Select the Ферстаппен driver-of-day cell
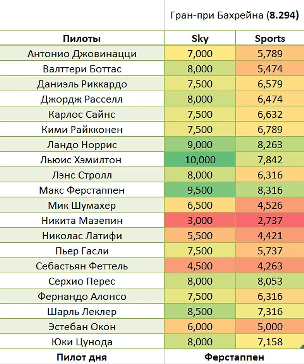Image resolution: width=304 pixels, height=364 pixels. (234, 357)
